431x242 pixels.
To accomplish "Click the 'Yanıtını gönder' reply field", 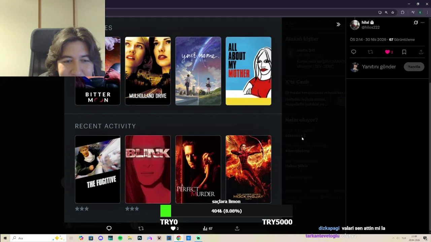I will (x=379, y=67).
